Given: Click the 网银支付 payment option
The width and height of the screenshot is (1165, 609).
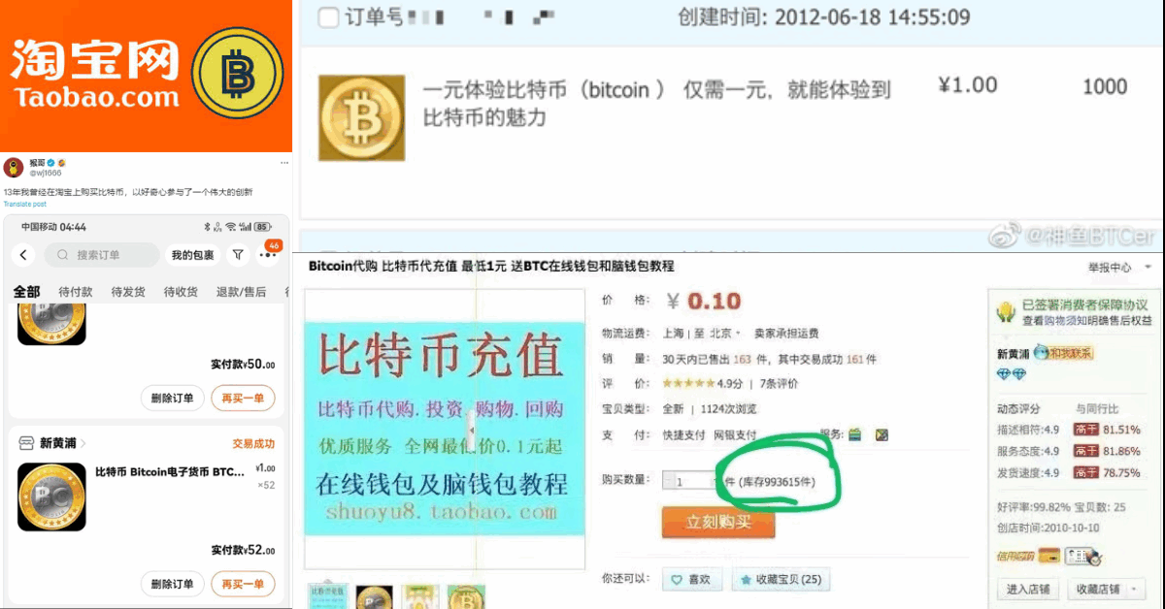Looking at the screenshot, I should [x=735, y=435].
